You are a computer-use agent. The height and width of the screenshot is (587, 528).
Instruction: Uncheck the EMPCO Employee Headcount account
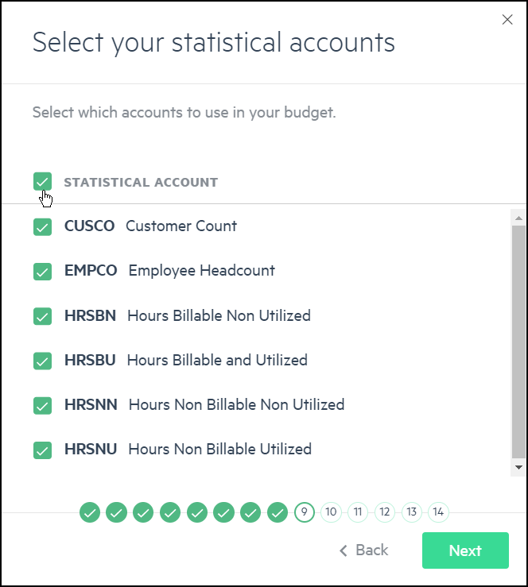(x=42, y=272)
